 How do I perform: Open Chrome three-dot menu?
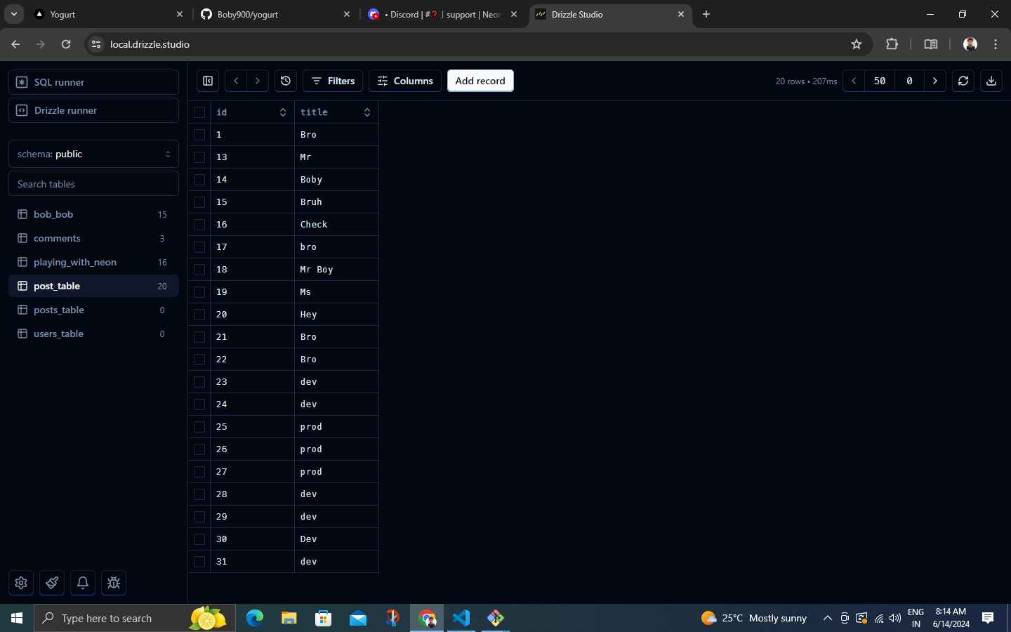point(996,44)
